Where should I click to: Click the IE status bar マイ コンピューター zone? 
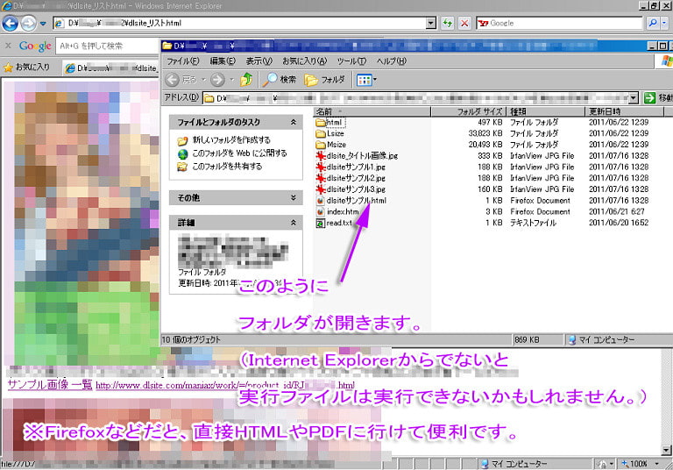click(514, 464)
